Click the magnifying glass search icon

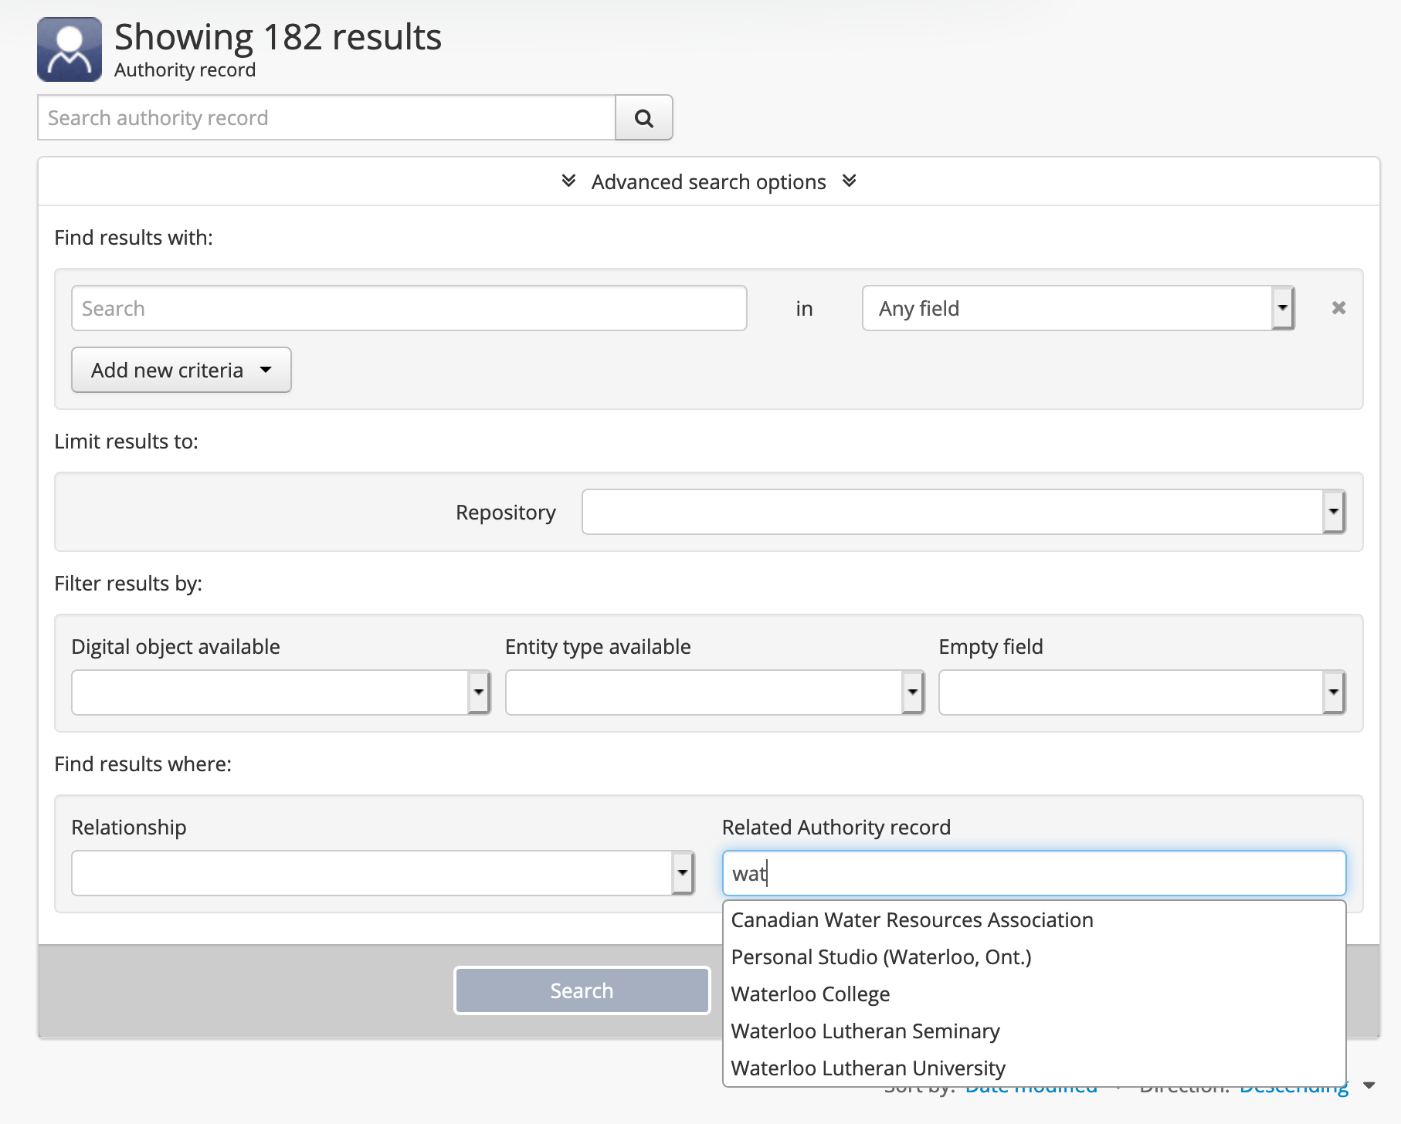point(643,118)
